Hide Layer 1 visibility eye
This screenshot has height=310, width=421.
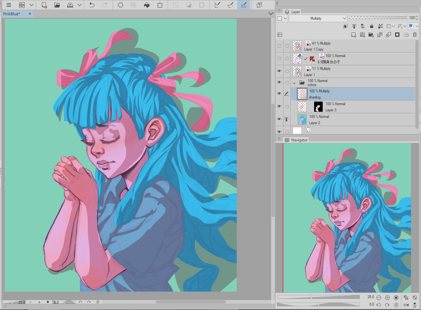(279, 71)
